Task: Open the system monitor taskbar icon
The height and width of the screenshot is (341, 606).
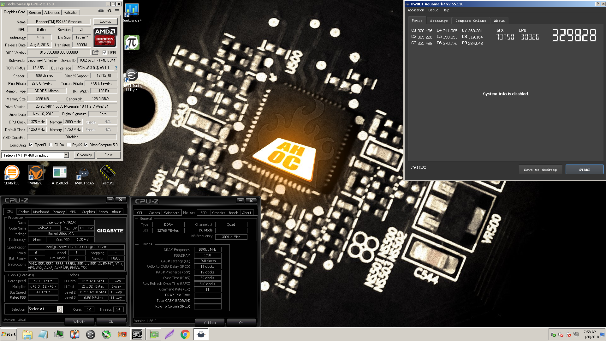Action: point(59,334)
